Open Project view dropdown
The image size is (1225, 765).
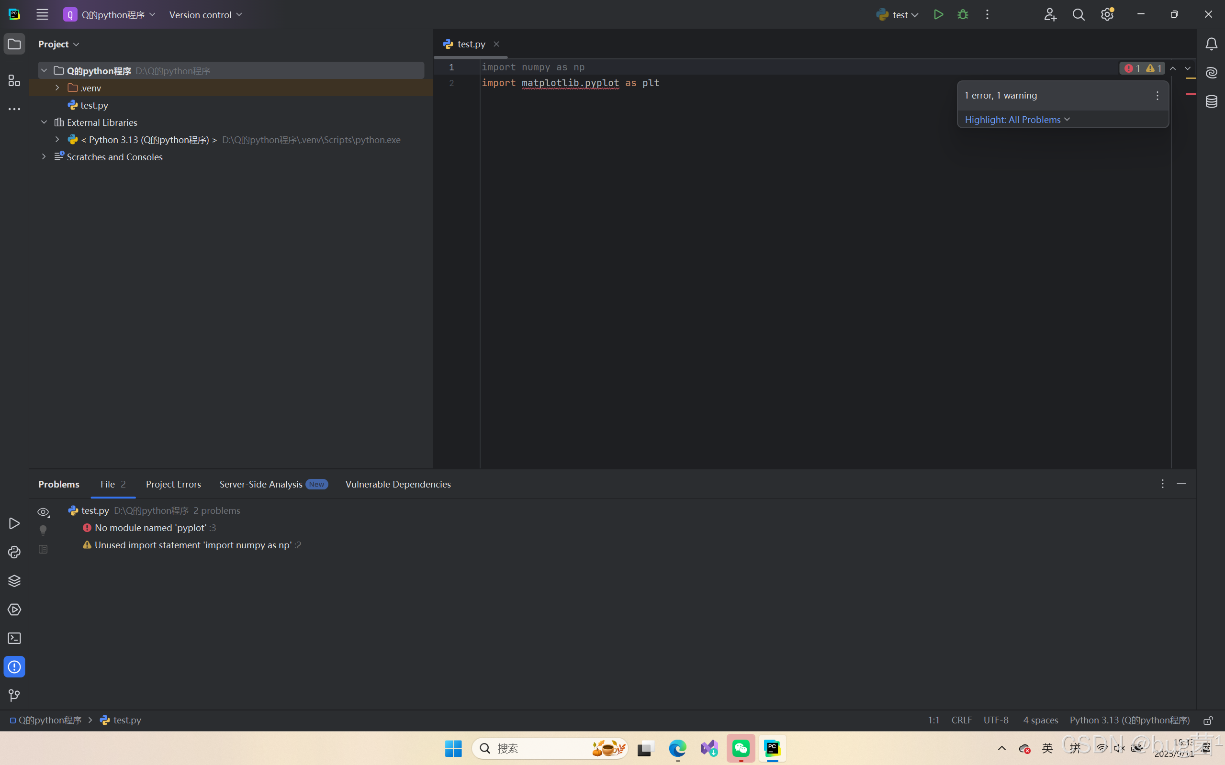coord(59,44)
